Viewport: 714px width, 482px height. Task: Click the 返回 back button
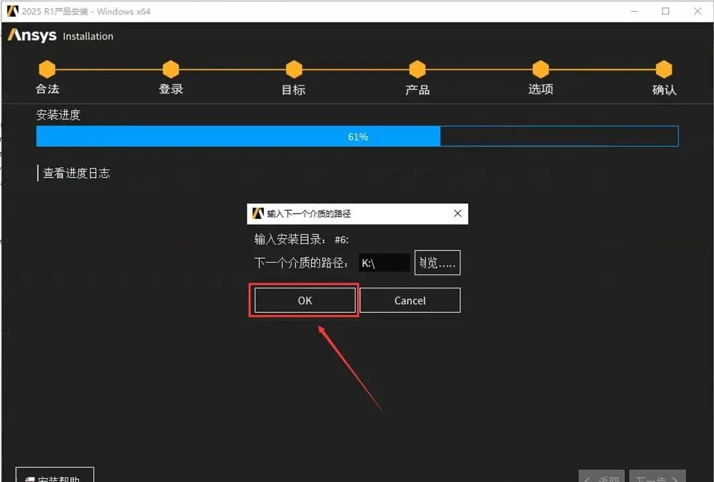(602, 476)
